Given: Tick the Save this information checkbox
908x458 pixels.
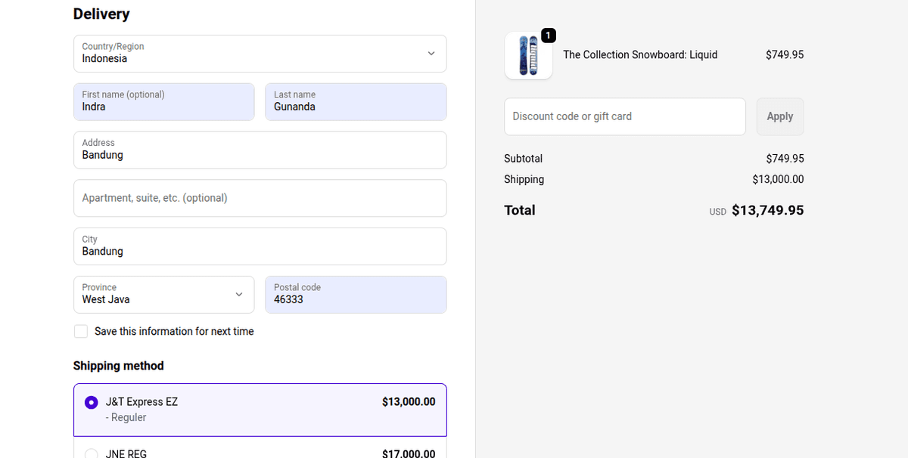Looking at the screenshot, I should 81,332.
